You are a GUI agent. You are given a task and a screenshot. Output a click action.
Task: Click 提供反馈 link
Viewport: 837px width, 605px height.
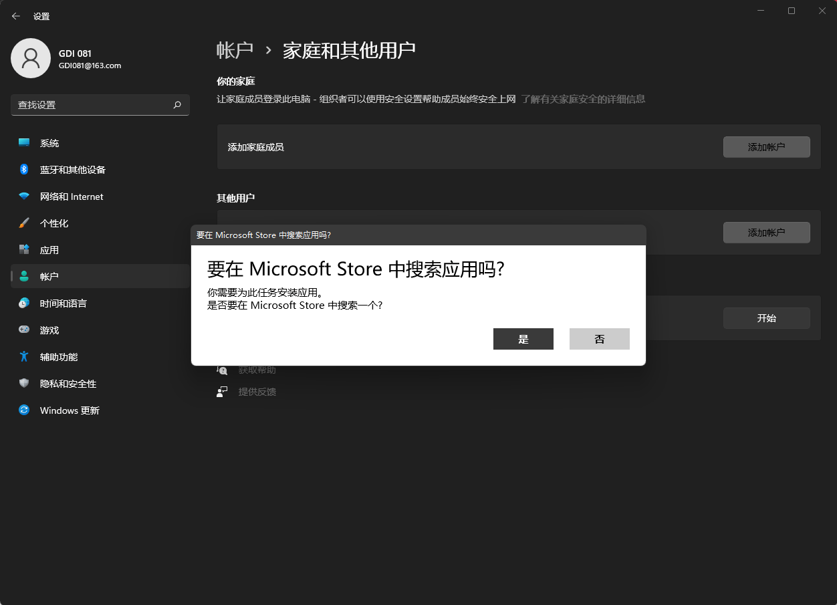click(x=257, y=392)
